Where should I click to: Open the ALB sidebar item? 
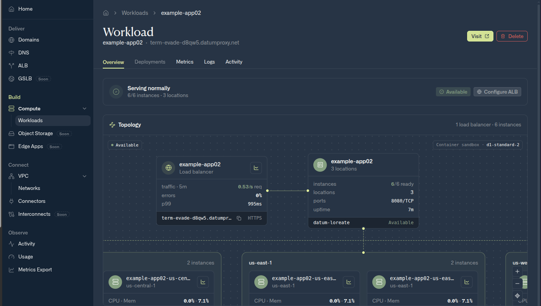23,65
